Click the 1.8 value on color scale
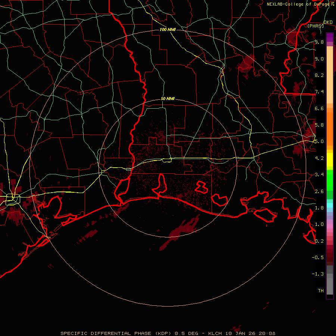The height and width of the screenshot is (336, 336). (x=319, y=208)
